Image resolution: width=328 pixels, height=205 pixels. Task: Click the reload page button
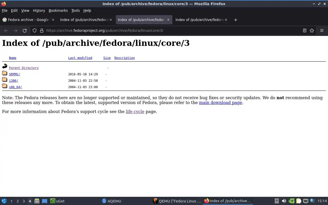tap(25, 30)
